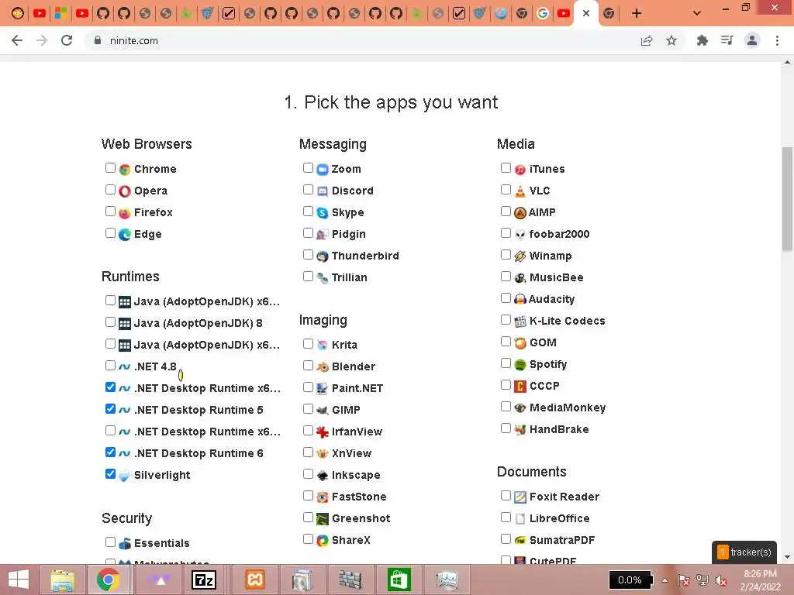Click the 0.0% meter in taskbar
The width and height of the screenshot is (794, 595).
pos(630,580)
